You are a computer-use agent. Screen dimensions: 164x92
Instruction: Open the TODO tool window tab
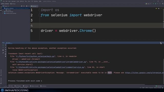point(11,86)
